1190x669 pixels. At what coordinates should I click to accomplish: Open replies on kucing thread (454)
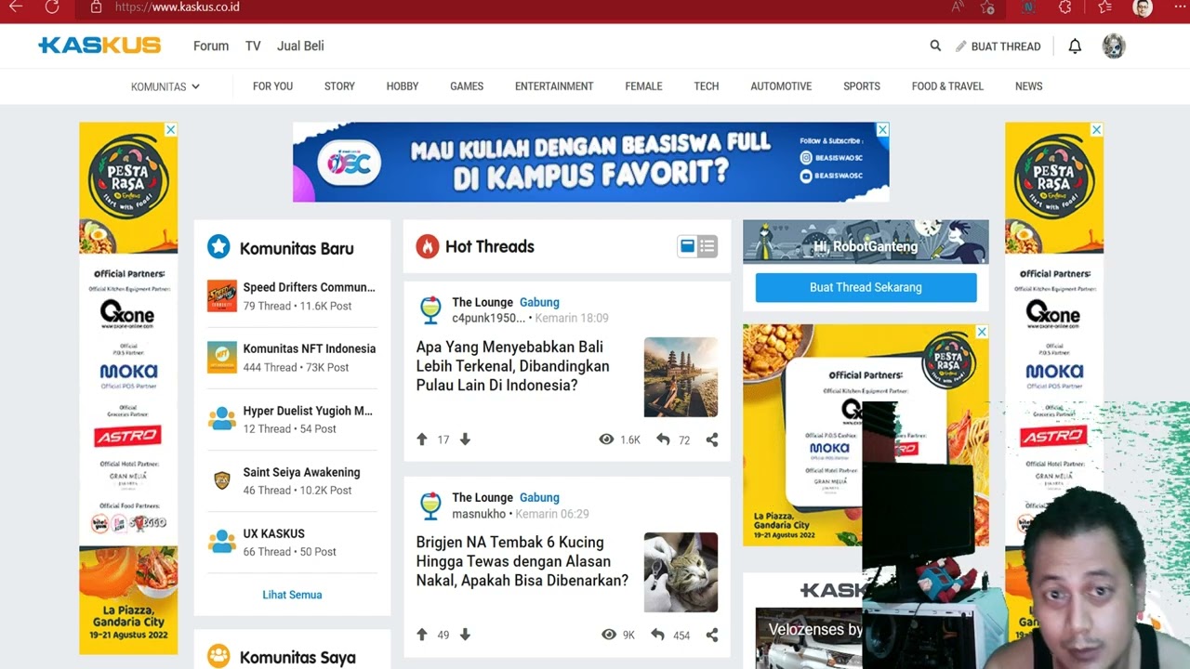click(x=670, y=635)
